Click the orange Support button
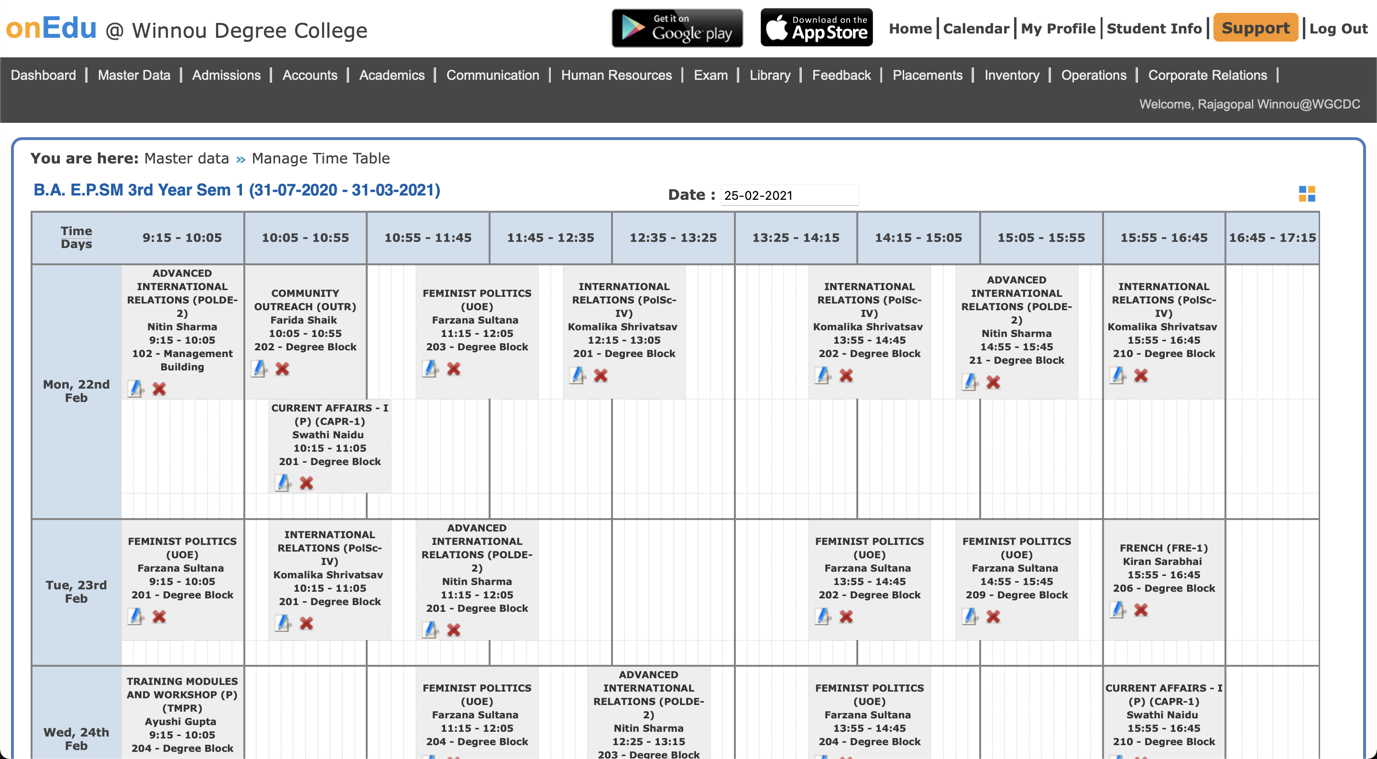The width and height of the screenshot is (1377, 759). [1255, 28]
